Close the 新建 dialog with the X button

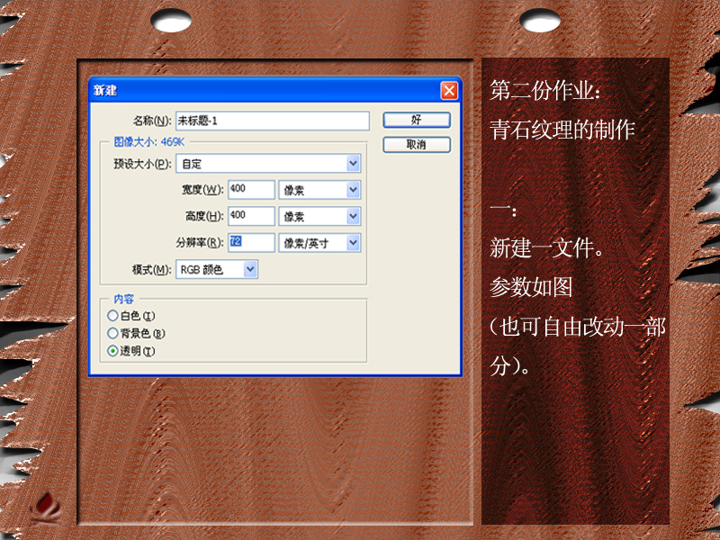tap(449, 91)
